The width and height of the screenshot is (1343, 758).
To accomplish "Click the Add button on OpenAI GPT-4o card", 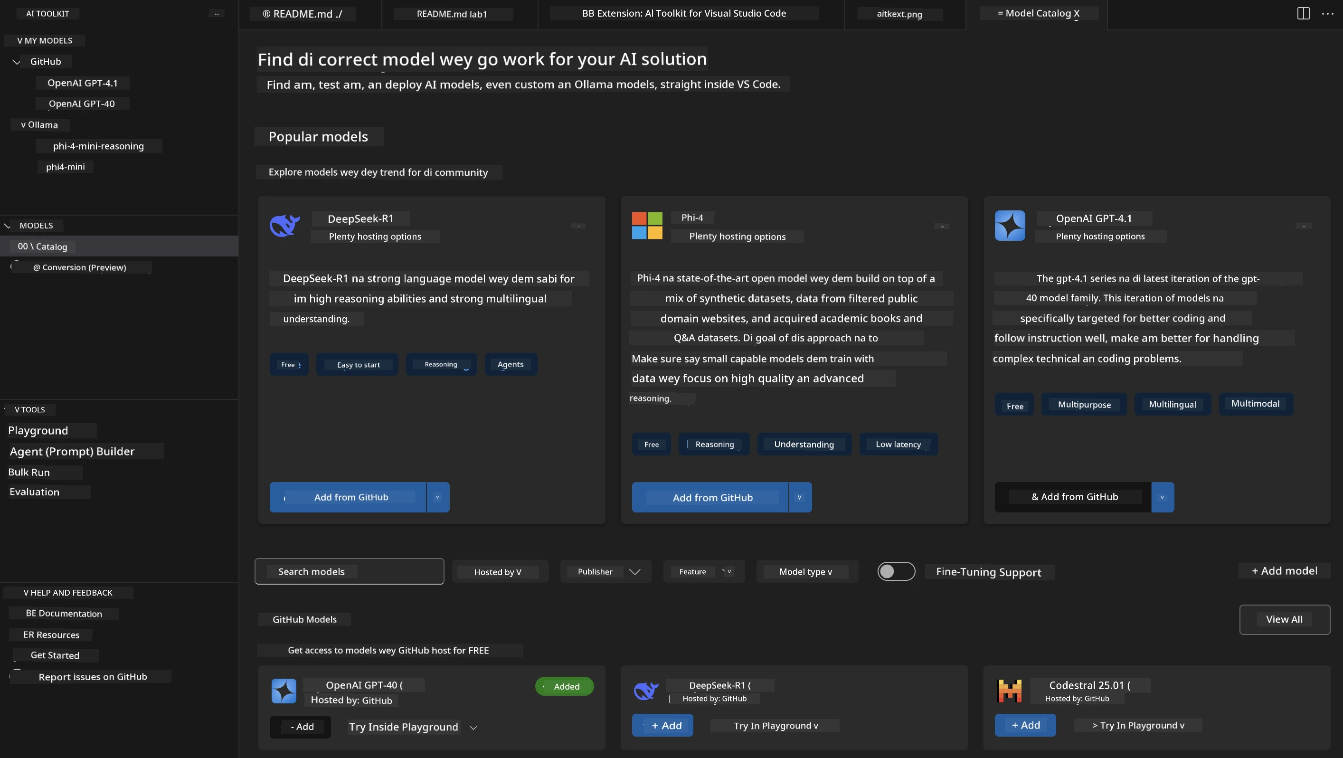I will pos(300,727).
